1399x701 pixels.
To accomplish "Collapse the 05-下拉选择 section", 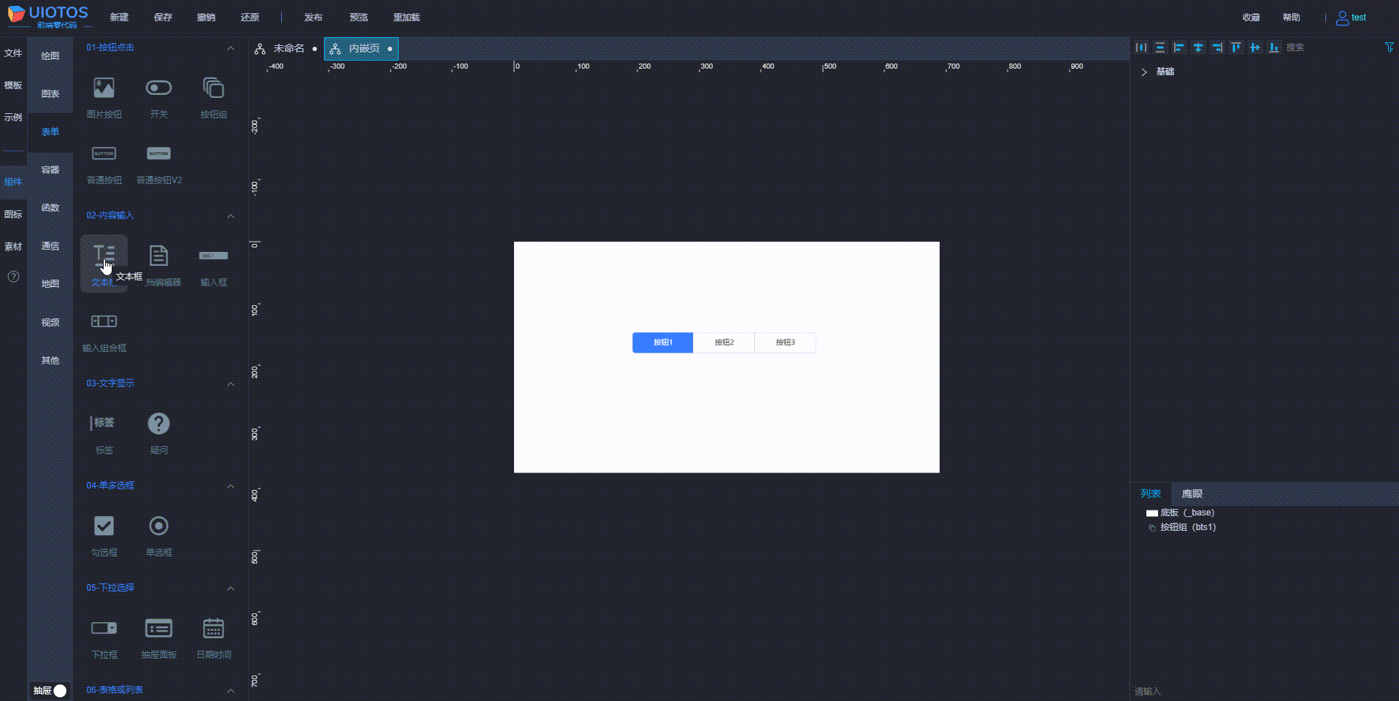I will [x=231, y=589].
